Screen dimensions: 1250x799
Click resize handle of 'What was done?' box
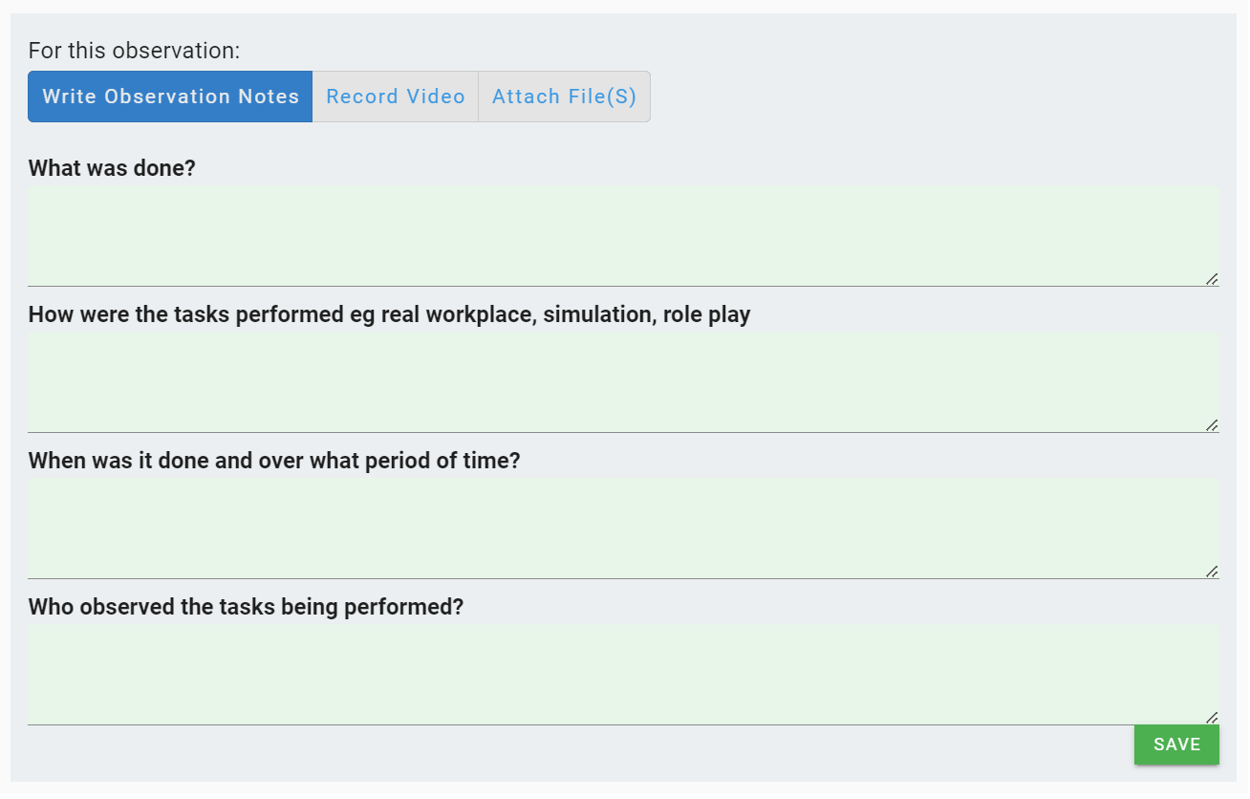(x=1211, y=278)
